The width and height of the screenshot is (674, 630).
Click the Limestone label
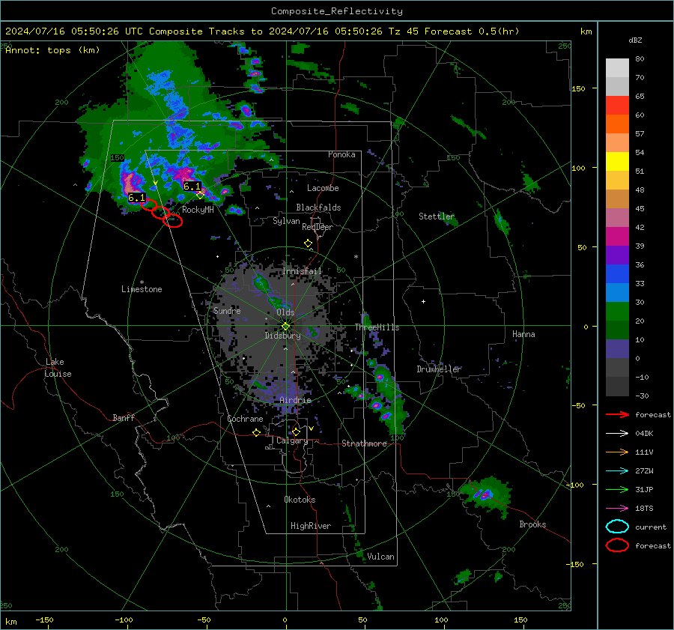[x=142, y=289]
